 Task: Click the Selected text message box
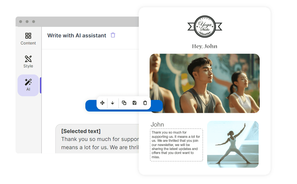click(97, 139)
